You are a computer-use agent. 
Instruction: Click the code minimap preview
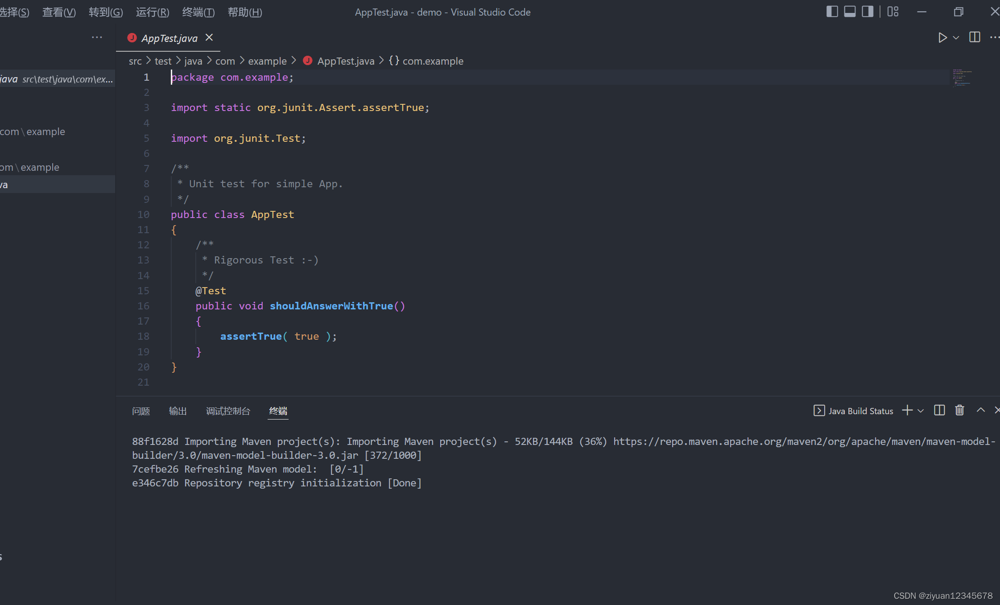(962, 78)
